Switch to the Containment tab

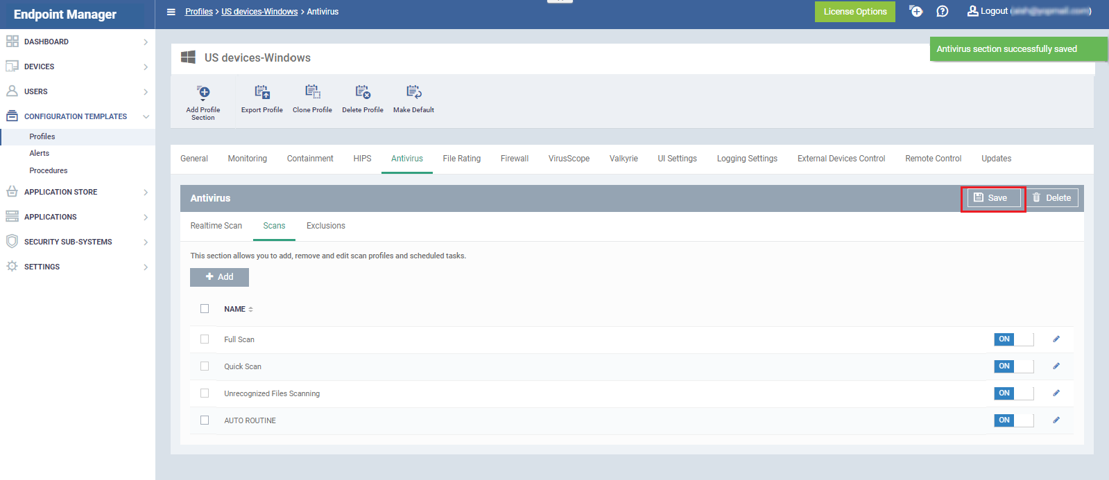310,159
